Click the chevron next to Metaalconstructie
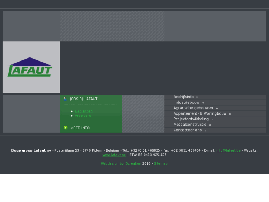The image size is (269, 202). [210, 125]
